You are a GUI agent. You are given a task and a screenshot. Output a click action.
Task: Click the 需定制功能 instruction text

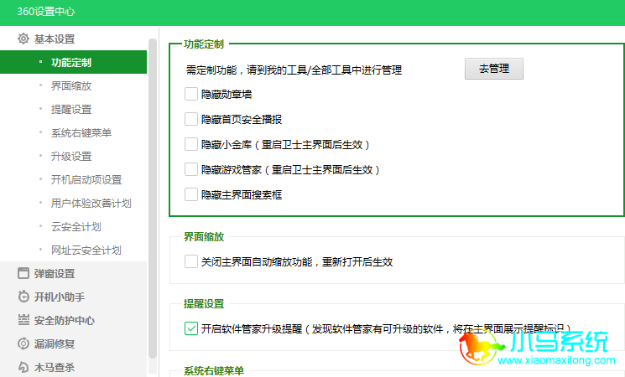coord(294,70)
